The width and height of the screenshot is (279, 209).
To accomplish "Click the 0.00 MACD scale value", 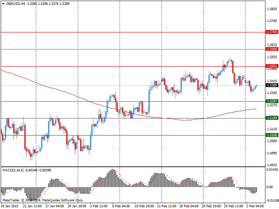I will (x=270, y=187).
